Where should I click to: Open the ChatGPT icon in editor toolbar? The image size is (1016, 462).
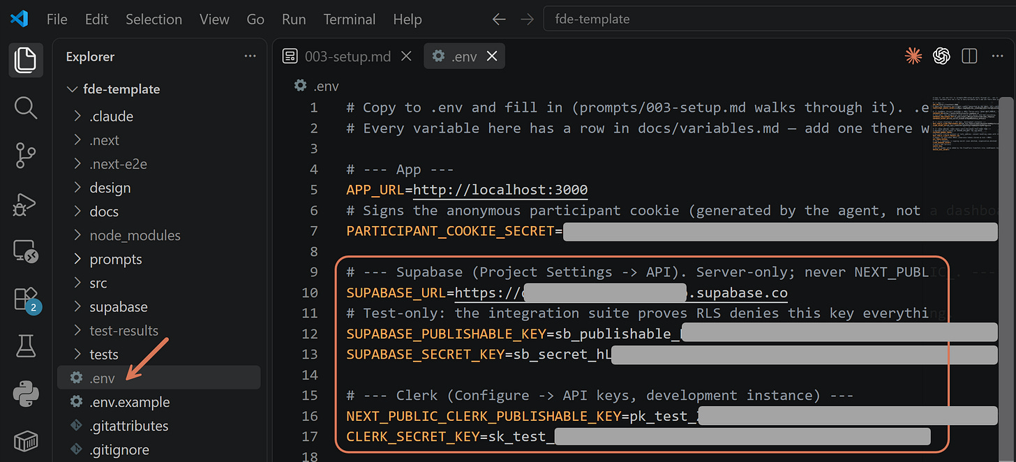pyautogui.click(x=941, y=57)
